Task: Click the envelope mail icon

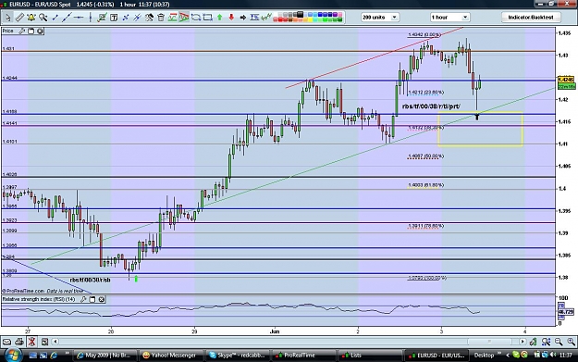Action: [7, 342]
